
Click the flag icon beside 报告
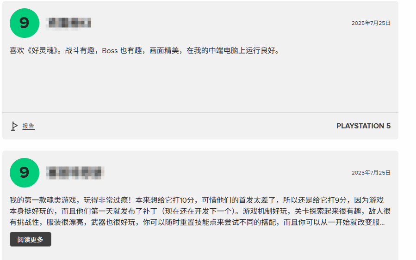(x=14, y=126)
